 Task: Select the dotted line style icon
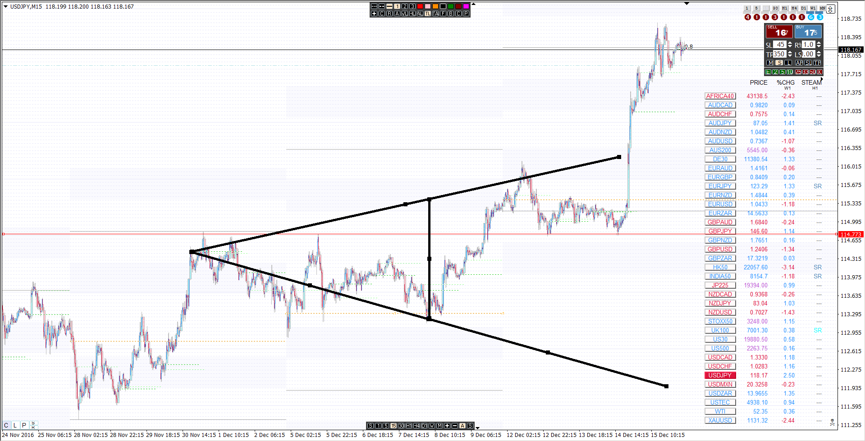[x=374, y=6]
